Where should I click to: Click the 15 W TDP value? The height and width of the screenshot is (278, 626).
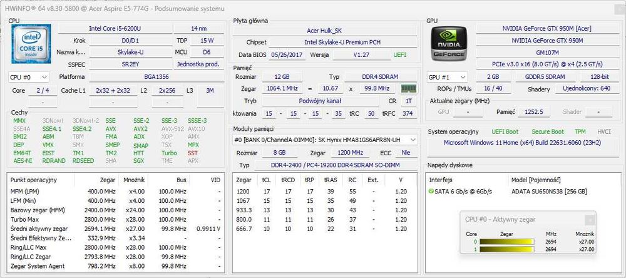207,40
